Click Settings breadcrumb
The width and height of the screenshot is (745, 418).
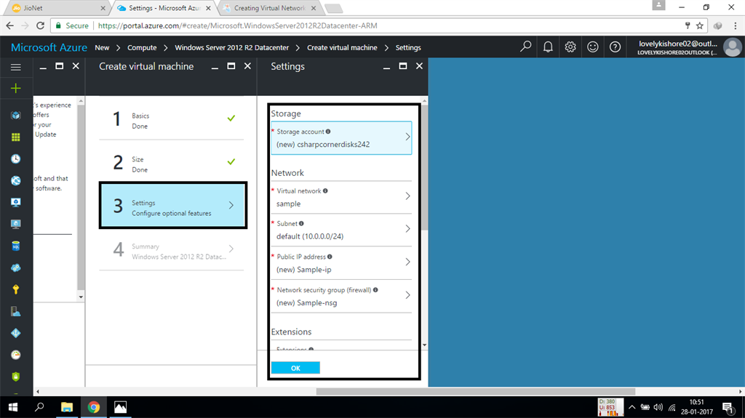pos(408,47)
